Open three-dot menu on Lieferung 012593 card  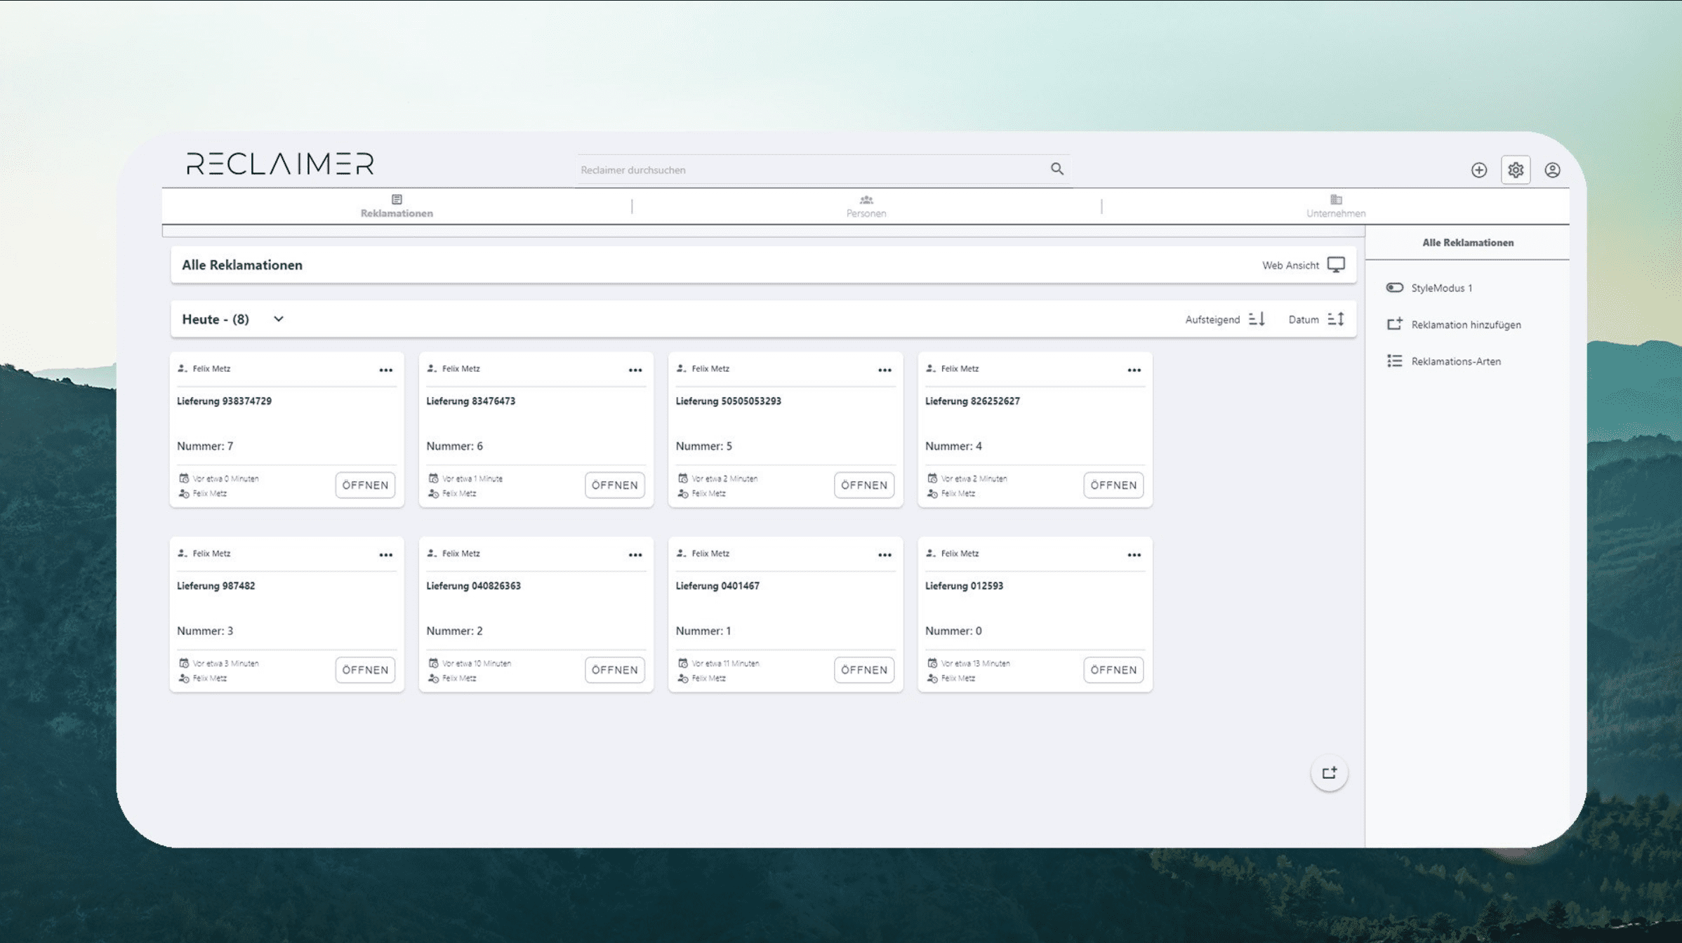pos(1134,555)
